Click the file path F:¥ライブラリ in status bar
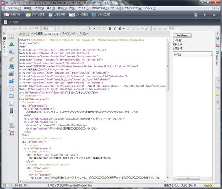The height and width of the screenshot is (189, 222). [70, 185]
